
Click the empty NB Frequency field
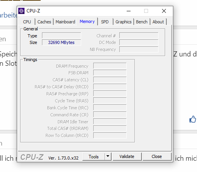click(x=139, y=49)
